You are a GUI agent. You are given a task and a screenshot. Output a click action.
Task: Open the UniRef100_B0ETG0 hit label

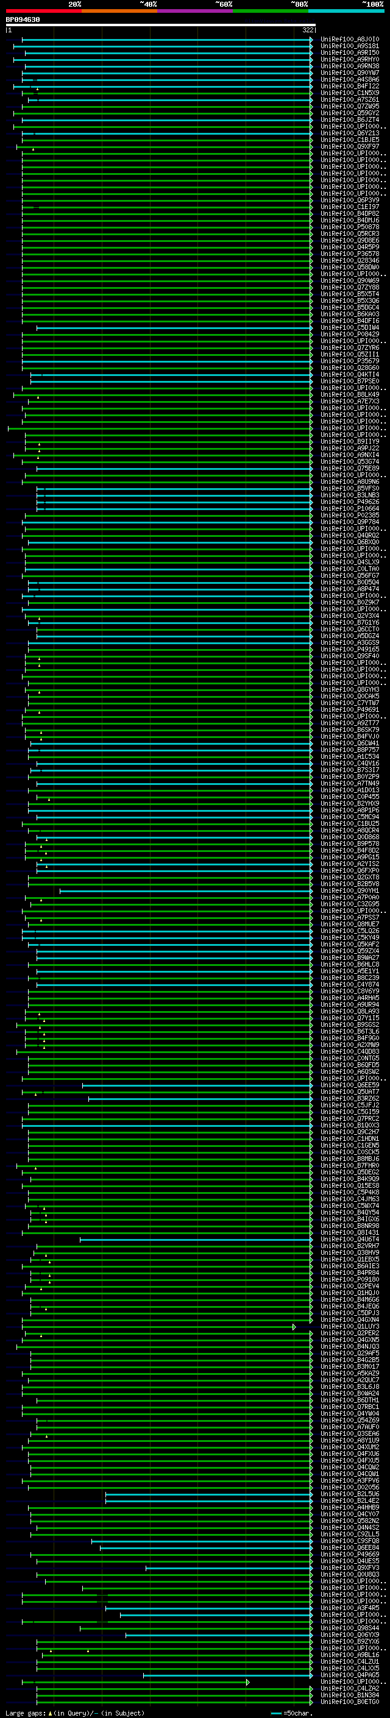pyautogui.click(x=350, y=1702)
